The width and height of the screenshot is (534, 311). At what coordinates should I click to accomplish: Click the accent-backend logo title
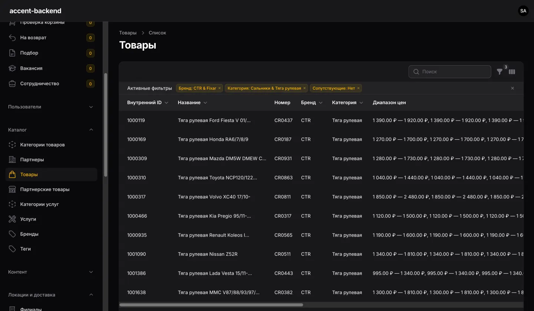point(35,11)
